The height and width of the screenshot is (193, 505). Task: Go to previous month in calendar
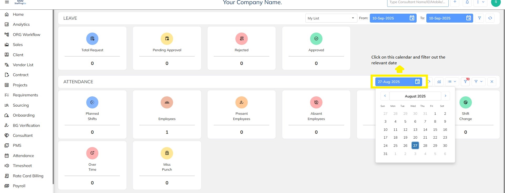click(x=385, y=96)
